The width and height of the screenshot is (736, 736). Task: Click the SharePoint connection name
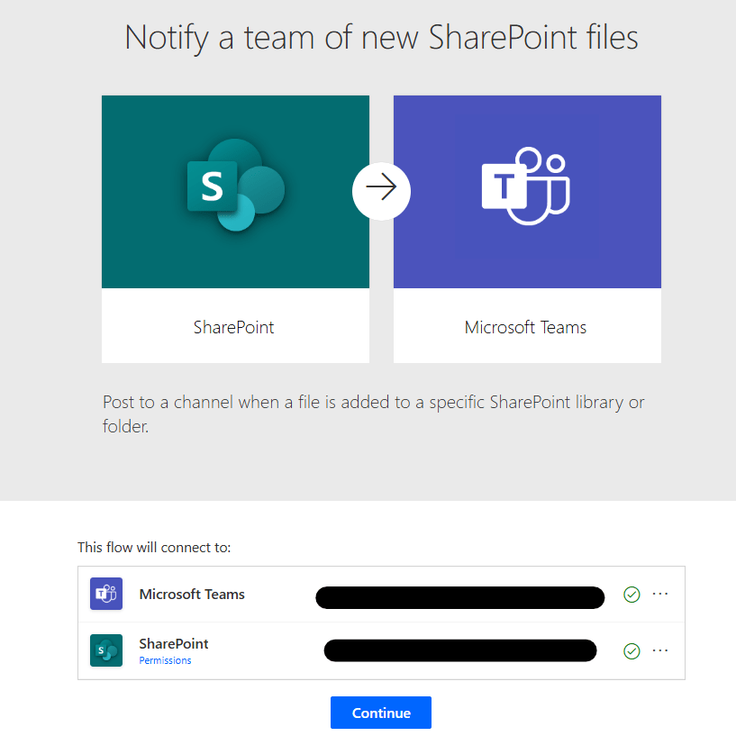coord(174,644)
